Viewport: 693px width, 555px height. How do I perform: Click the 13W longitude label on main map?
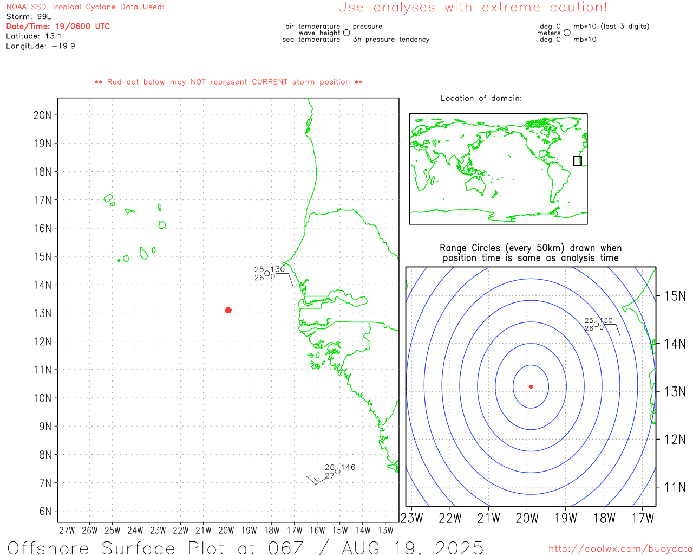click(x=385, y=531)
